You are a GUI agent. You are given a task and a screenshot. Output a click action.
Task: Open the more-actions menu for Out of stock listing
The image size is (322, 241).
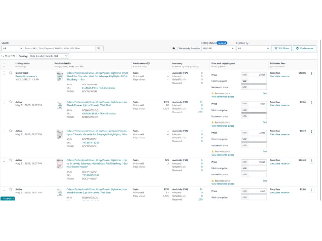311,73
